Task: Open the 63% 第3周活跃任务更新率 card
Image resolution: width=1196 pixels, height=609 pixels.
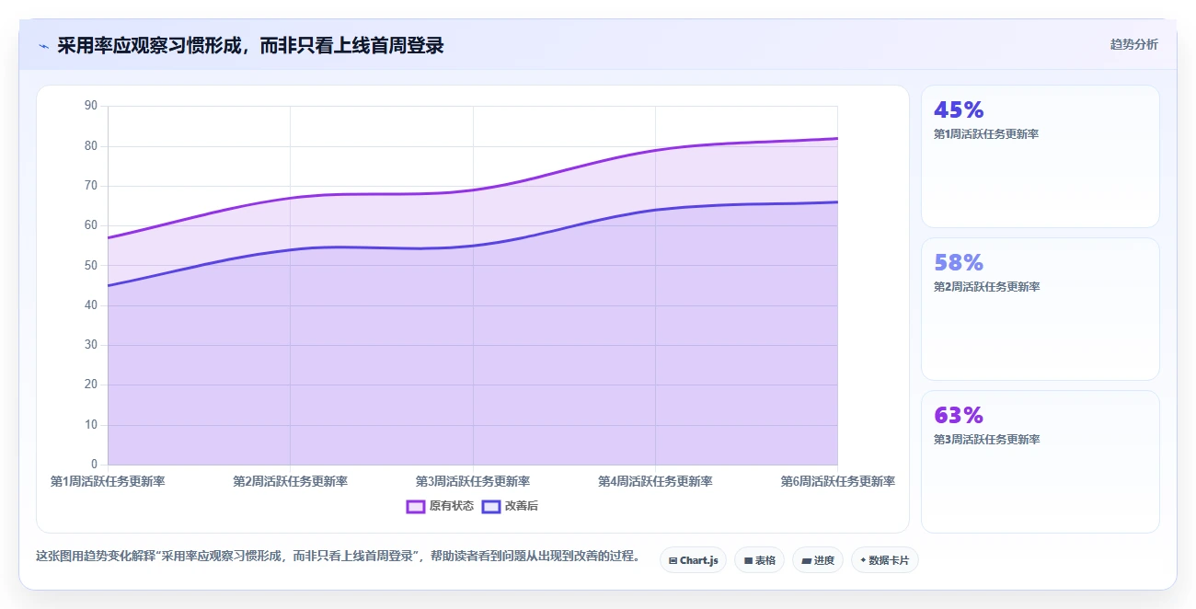Action: (1041, 462)
